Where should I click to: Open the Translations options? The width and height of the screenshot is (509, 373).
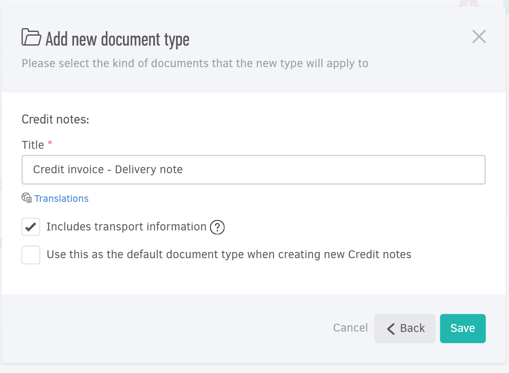click(x=61, y=198)
